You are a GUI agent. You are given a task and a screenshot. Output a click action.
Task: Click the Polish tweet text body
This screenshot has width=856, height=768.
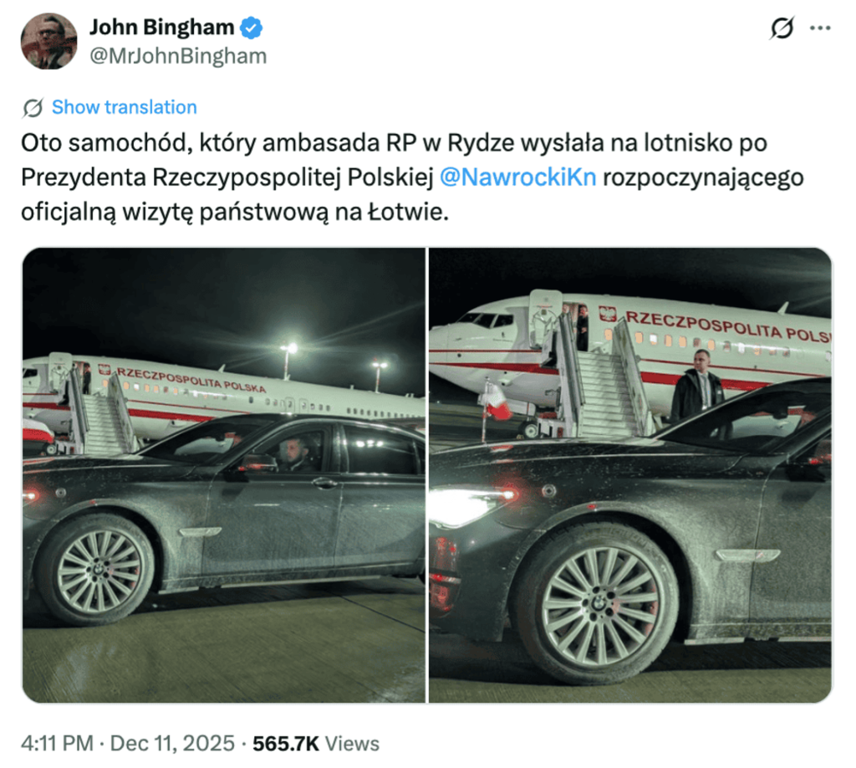click(x=412, y=177)
